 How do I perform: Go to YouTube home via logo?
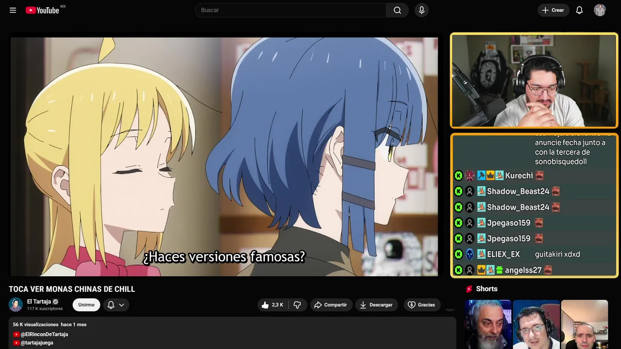(x=43, y=10)
